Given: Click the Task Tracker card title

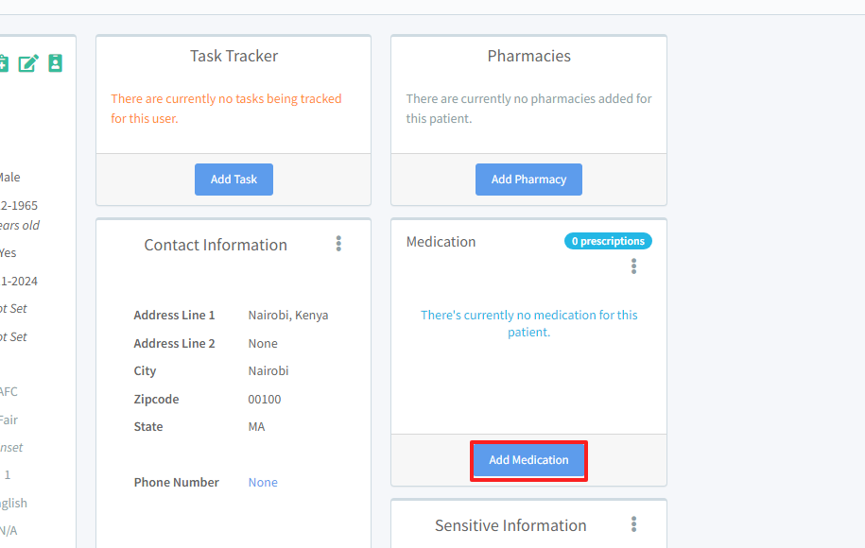Looking at the screenshot, I should [x=234, y=56].
